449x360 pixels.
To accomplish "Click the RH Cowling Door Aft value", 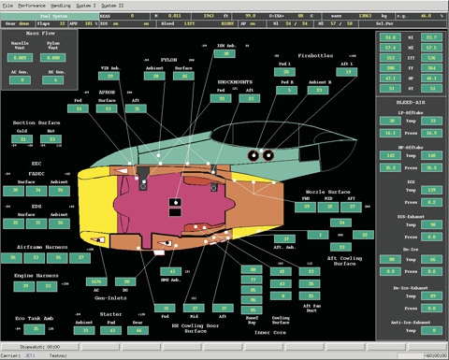I will coord(223,309).
